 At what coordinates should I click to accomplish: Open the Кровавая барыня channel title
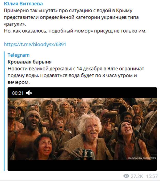click(x=30, y=62)
